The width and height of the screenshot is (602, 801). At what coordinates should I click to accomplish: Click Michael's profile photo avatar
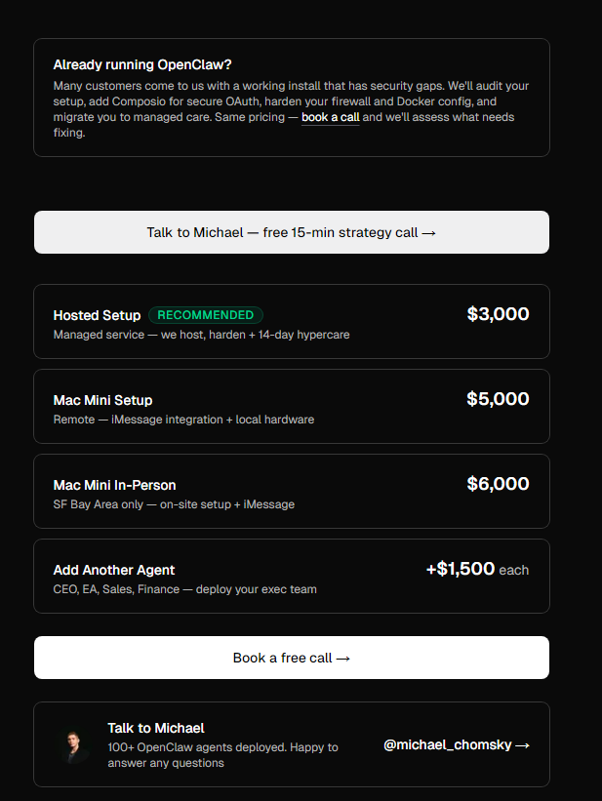(x=72, y=744)
